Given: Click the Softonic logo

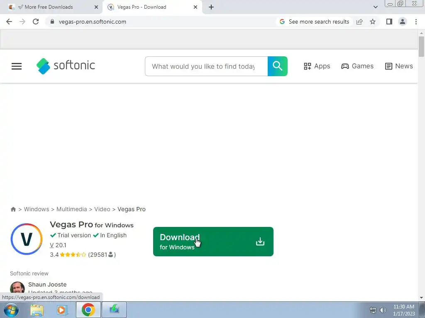Looking at the screenshot, I should 66,66.
